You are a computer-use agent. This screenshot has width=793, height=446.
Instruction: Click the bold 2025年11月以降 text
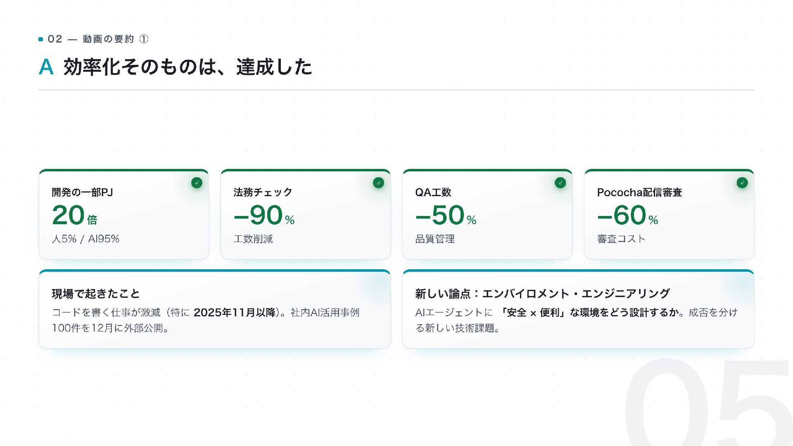(x=235, y=313)
